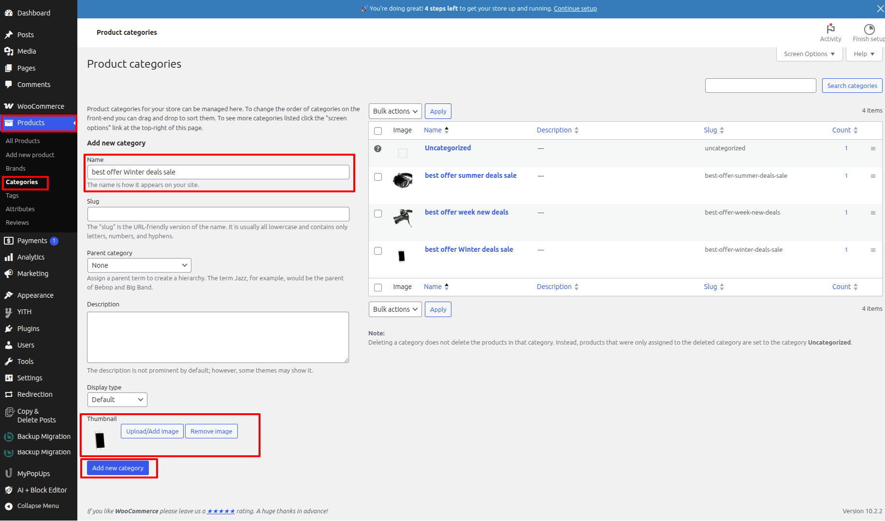Expand the Parent category dropdown

point(139,265)
